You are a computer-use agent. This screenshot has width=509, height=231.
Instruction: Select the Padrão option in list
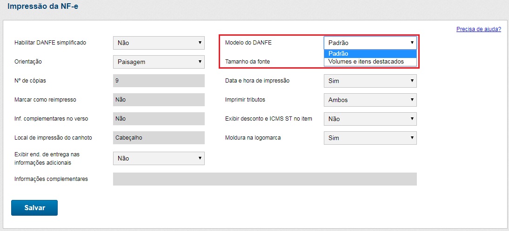pos(370,54)
